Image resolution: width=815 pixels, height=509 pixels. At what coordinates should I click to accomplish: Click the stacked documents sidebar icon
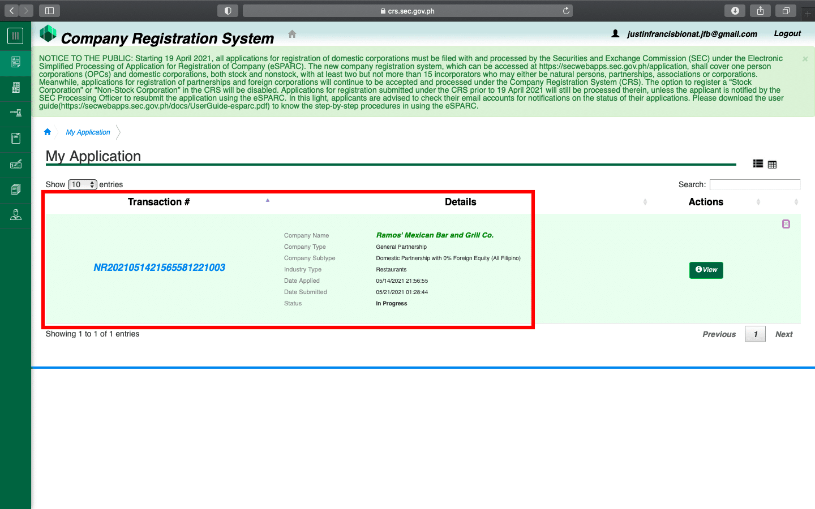(16, 189)
